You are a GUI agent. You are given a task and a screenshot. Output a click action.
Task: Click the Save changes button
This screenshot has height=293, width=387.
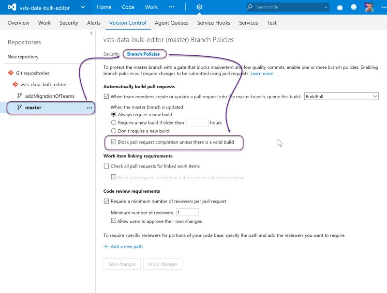pyautogui.click(x=122, y=264)
